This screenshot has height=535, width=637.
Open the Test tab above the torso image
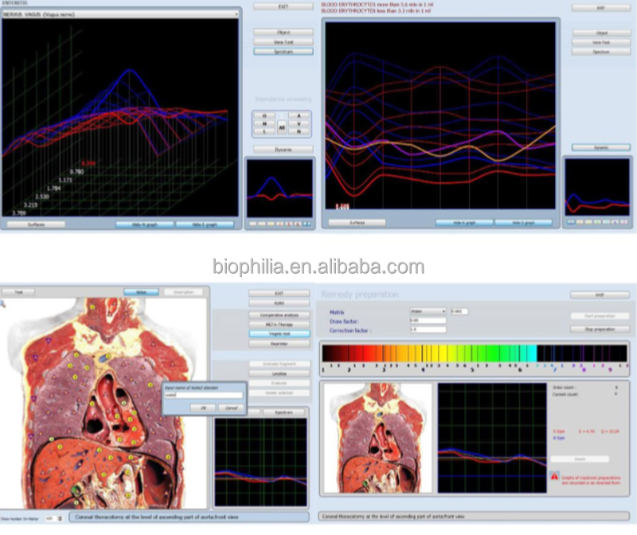coord(18,292)
